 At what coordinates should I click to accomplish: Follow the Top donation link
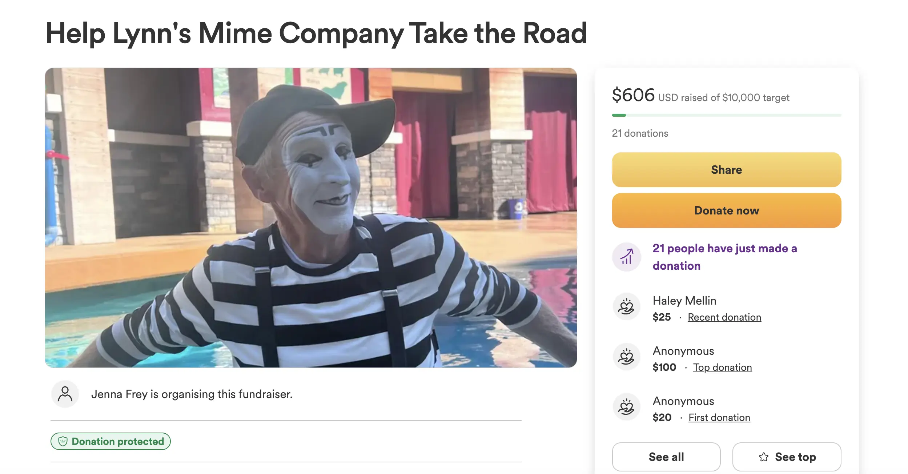click(x=722, y=367)
